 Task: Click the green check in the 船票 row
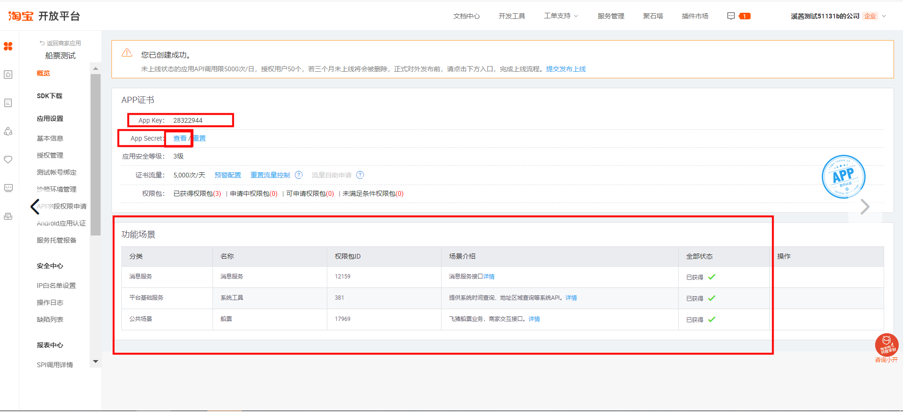pos(712,320)
